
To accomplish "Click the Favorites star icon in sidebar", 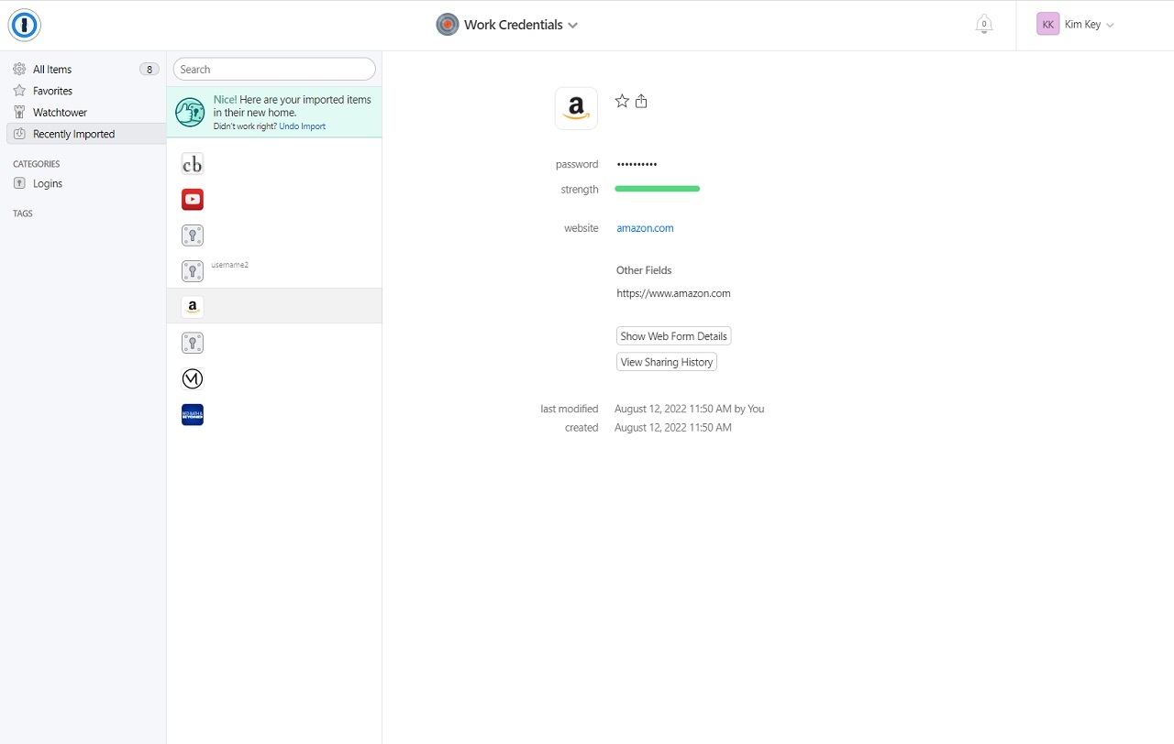I will (19, 91).
